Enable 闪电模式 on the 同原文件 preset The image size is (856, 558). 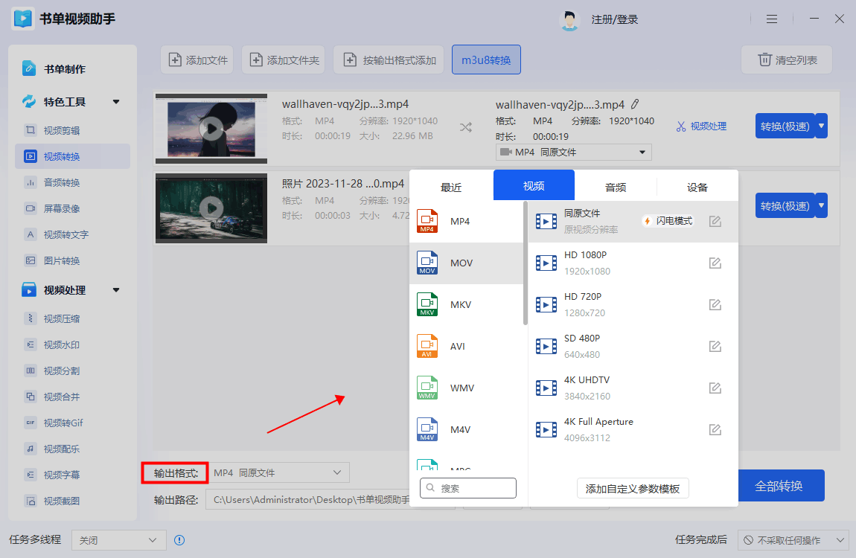668,221
